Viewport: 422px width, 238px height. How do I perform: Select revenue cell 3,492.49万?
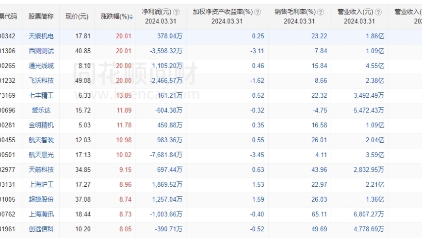(x=369, y=95)
